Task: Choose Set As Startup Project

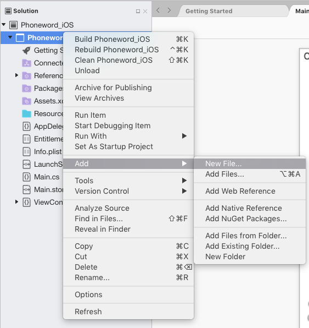Action: point(128,146)
